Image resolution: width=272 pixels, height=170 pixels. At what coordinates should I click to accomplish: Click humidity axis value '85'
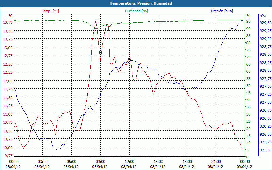[x=249, y=36]
